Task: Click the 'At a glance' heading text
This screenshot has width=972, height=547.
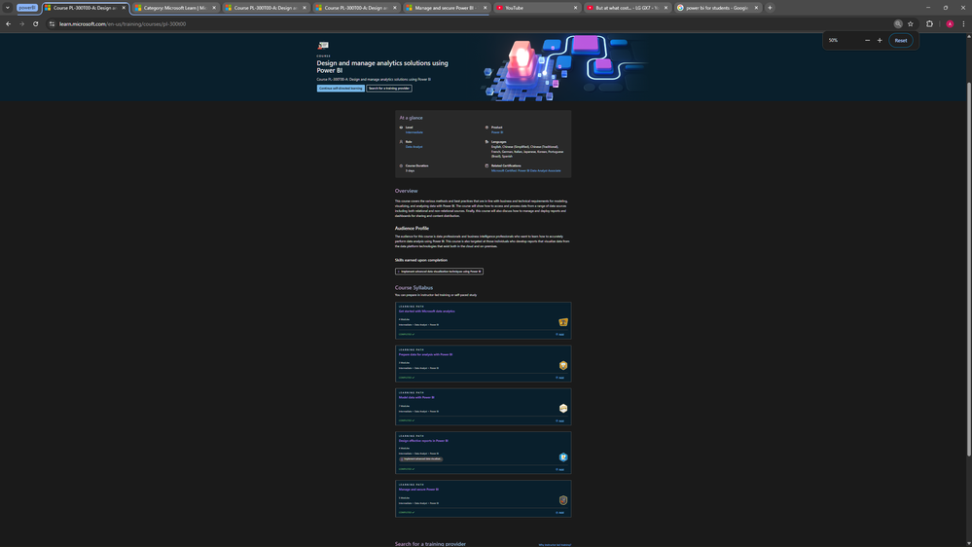Action: (x=411, y=118)
